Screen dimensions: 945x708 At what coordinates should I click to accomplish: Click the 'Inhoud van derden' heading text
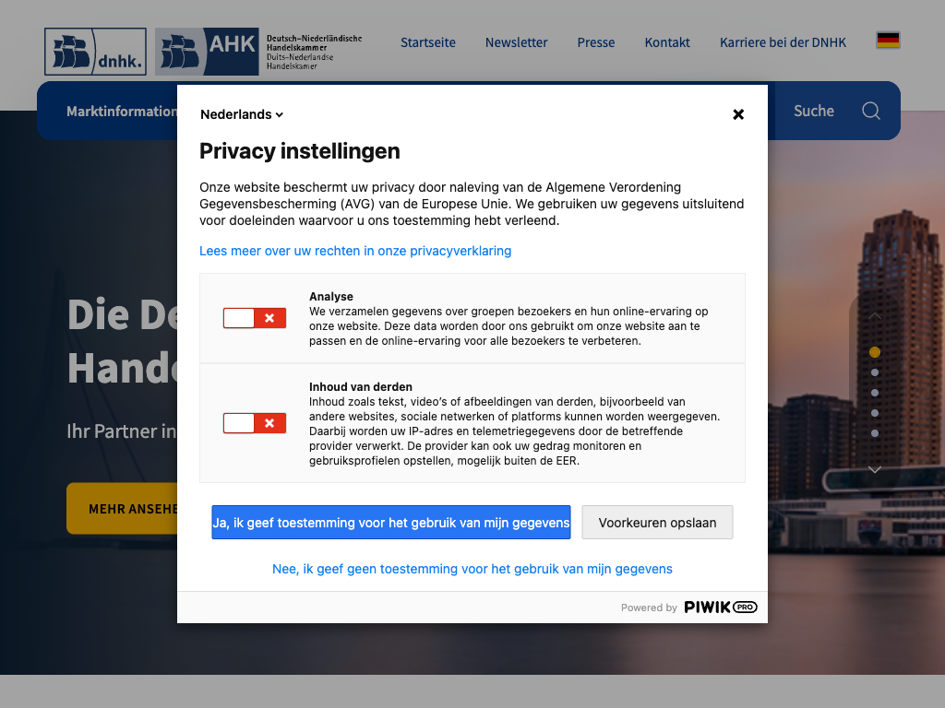click(x=361, y=386)
